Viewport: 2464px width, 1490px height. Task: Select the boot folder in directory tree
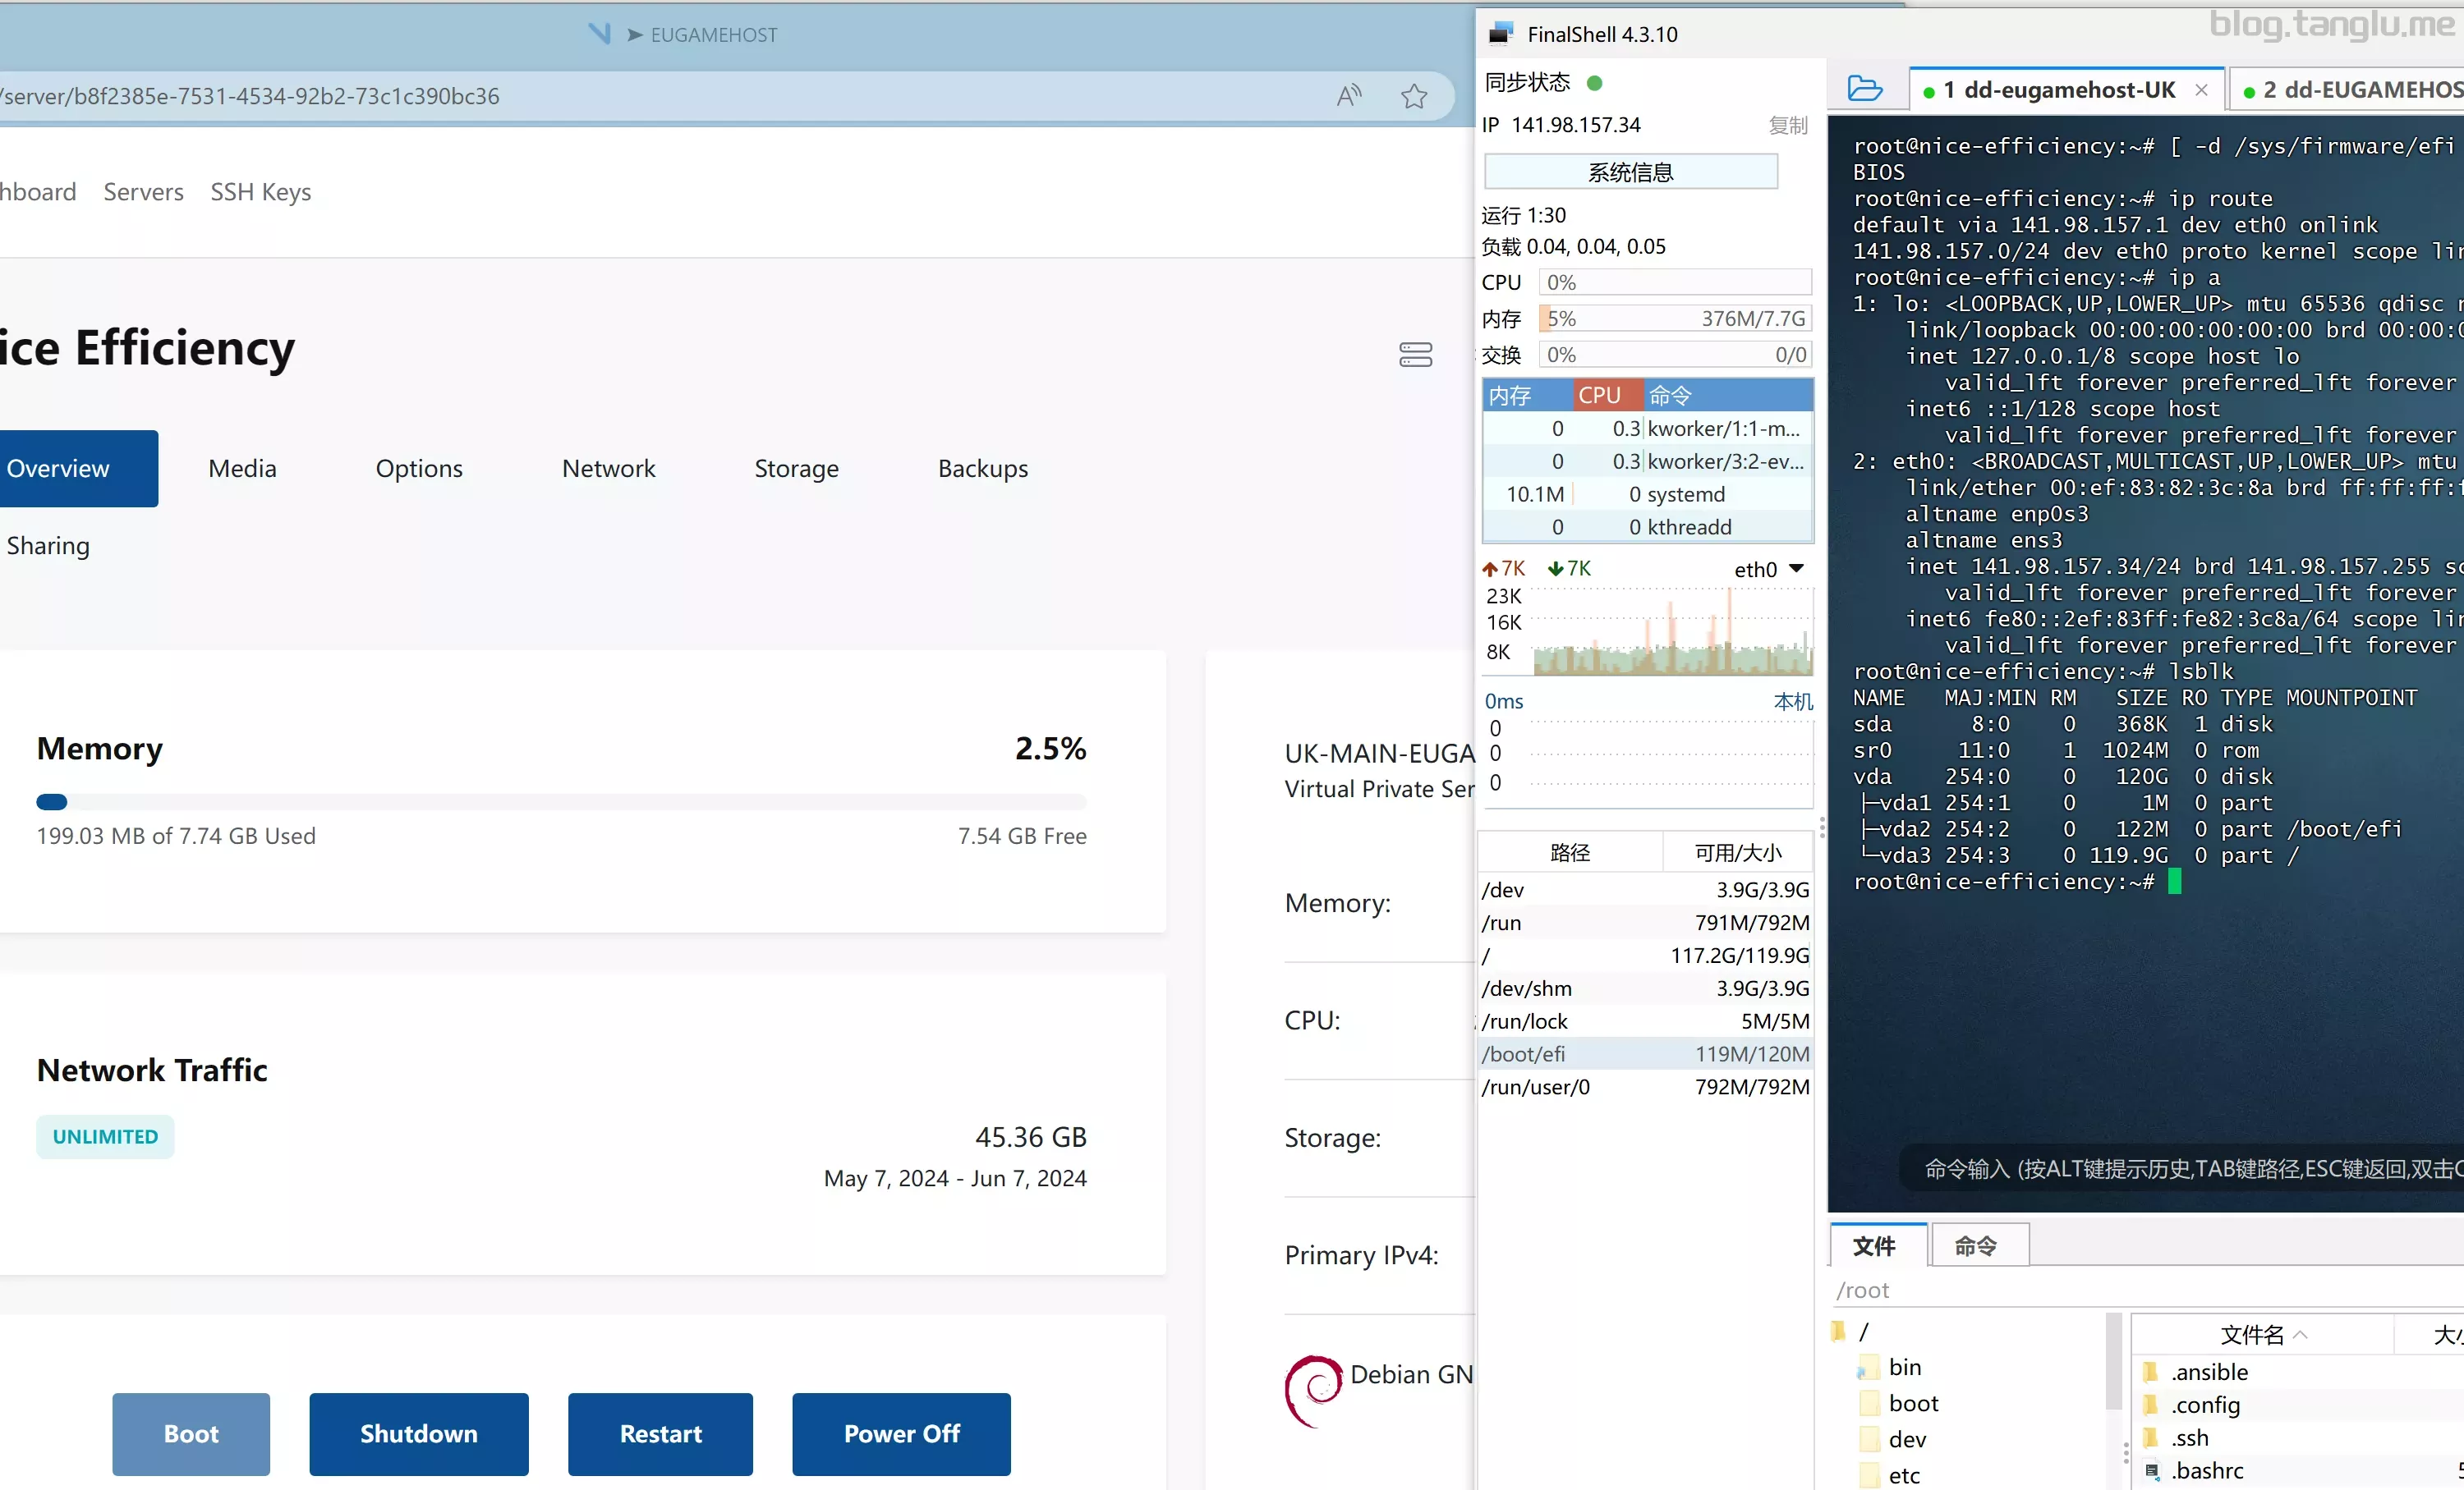[x=1913, y=1403]
